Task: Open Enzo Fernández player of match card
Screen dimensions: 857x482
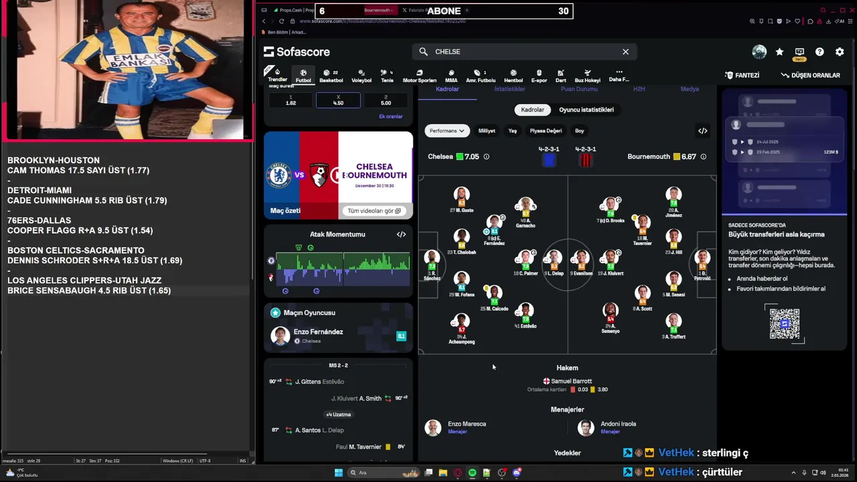Action: [338, 336]
